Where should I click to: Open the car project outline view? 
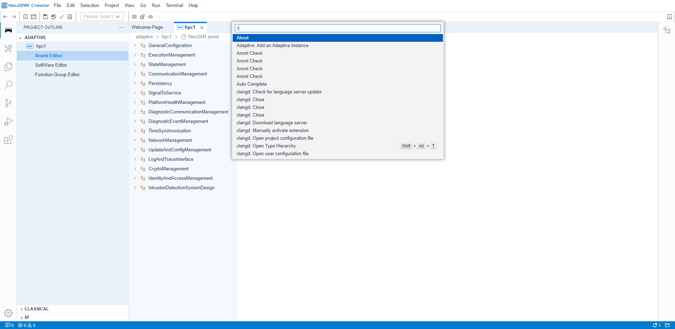8,30
